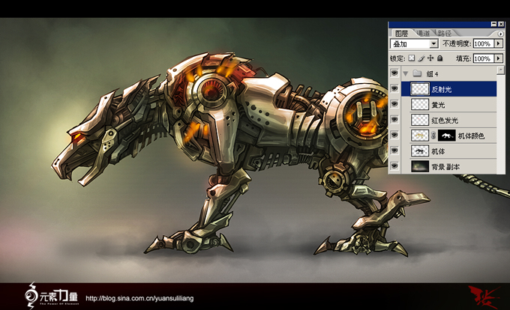Click the 组 4 folder icon
Image resolution: width=510 pixels, height=310 pixels.
417,73
